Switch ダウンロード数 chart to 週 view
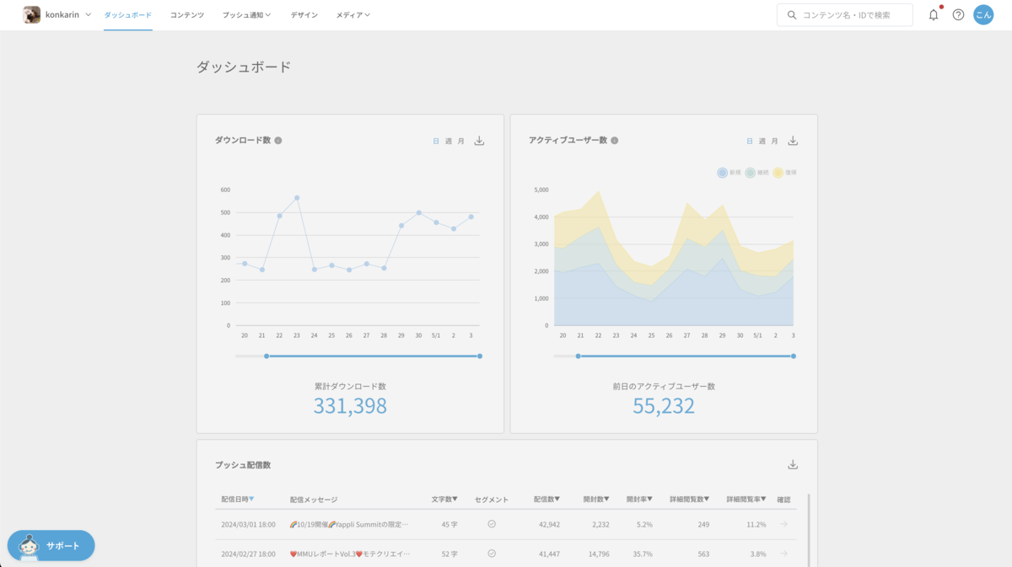Image resolution: width=1012 pixels, height=567 pixels. point(449,142)
